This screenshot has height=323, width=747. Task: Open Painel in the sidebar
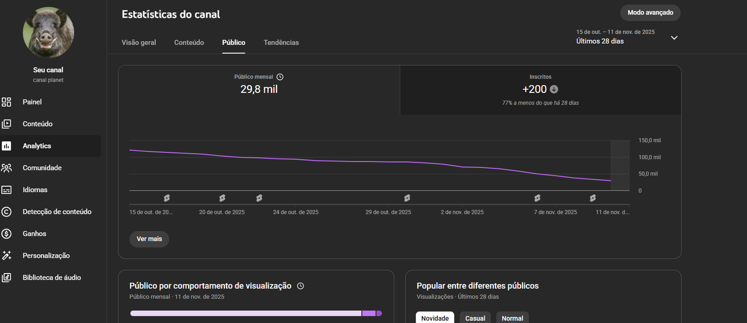point(50,102)
